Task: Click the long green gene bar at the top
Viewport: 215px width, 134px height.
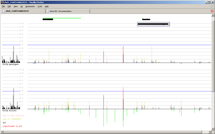Action: [62, 18]
